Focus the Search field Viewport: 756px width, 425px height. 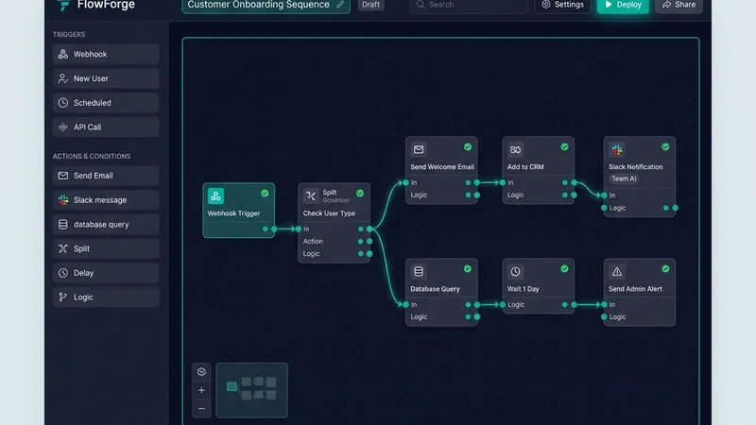coord(469,5)
